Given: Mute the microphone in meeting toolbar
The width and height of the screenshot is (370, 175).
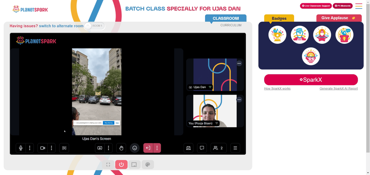Looking at the screenshot, I should [x=21, y=148].
